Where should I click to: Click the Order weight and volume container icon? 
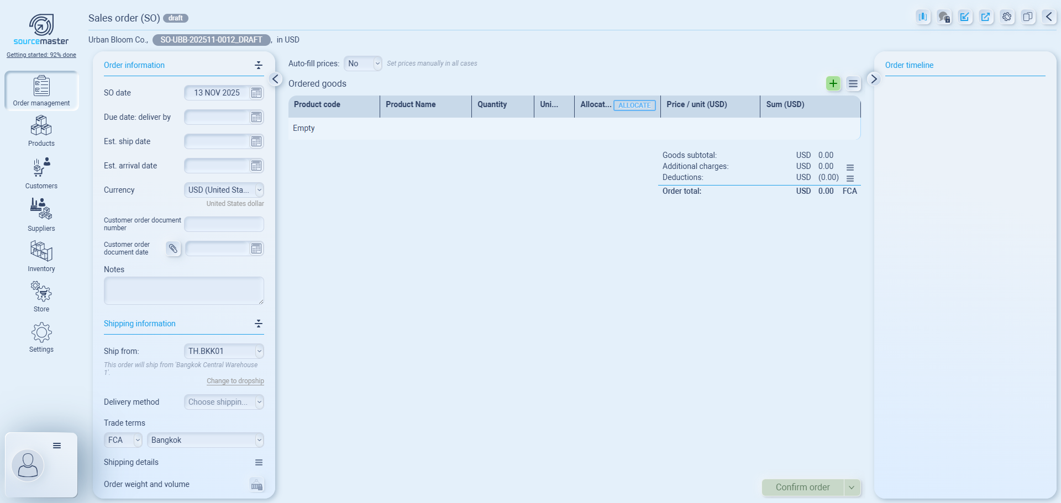click(x=256, y=485)
